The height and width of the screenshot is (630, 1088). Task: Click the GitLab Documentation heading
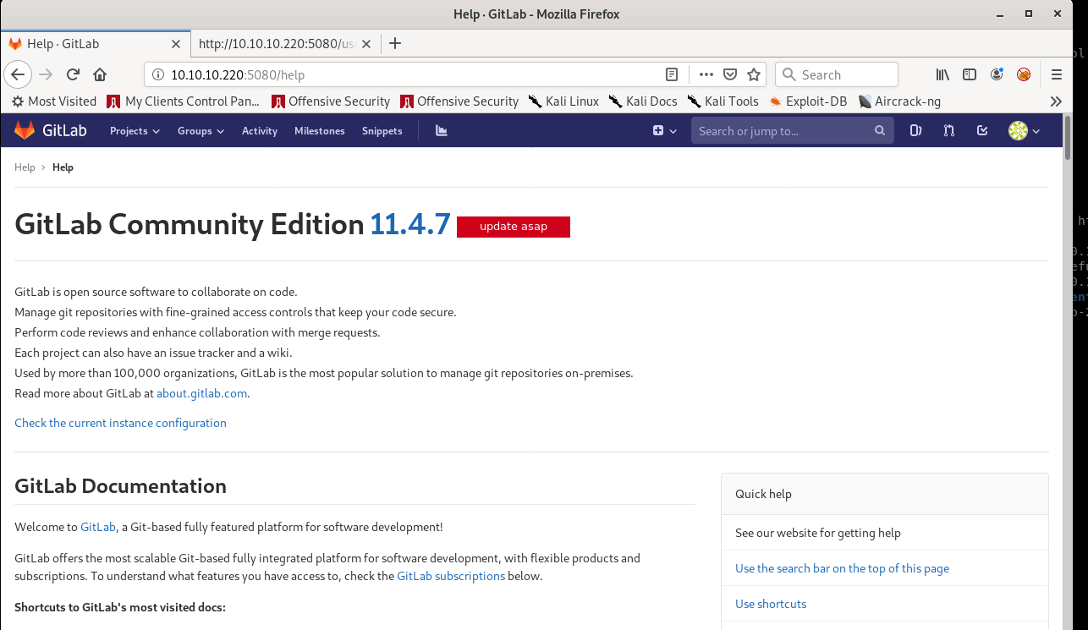pos(120,486)
